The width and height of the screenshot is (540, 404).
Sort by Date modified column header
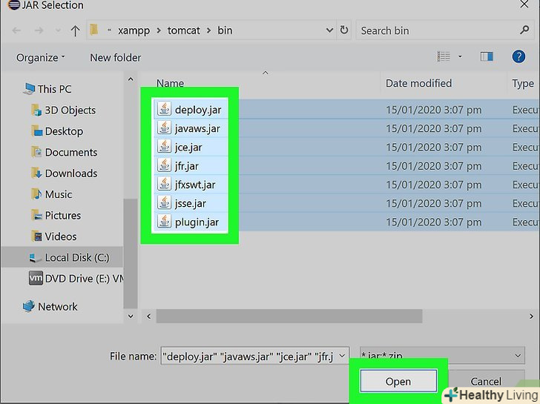coord(418,83)
